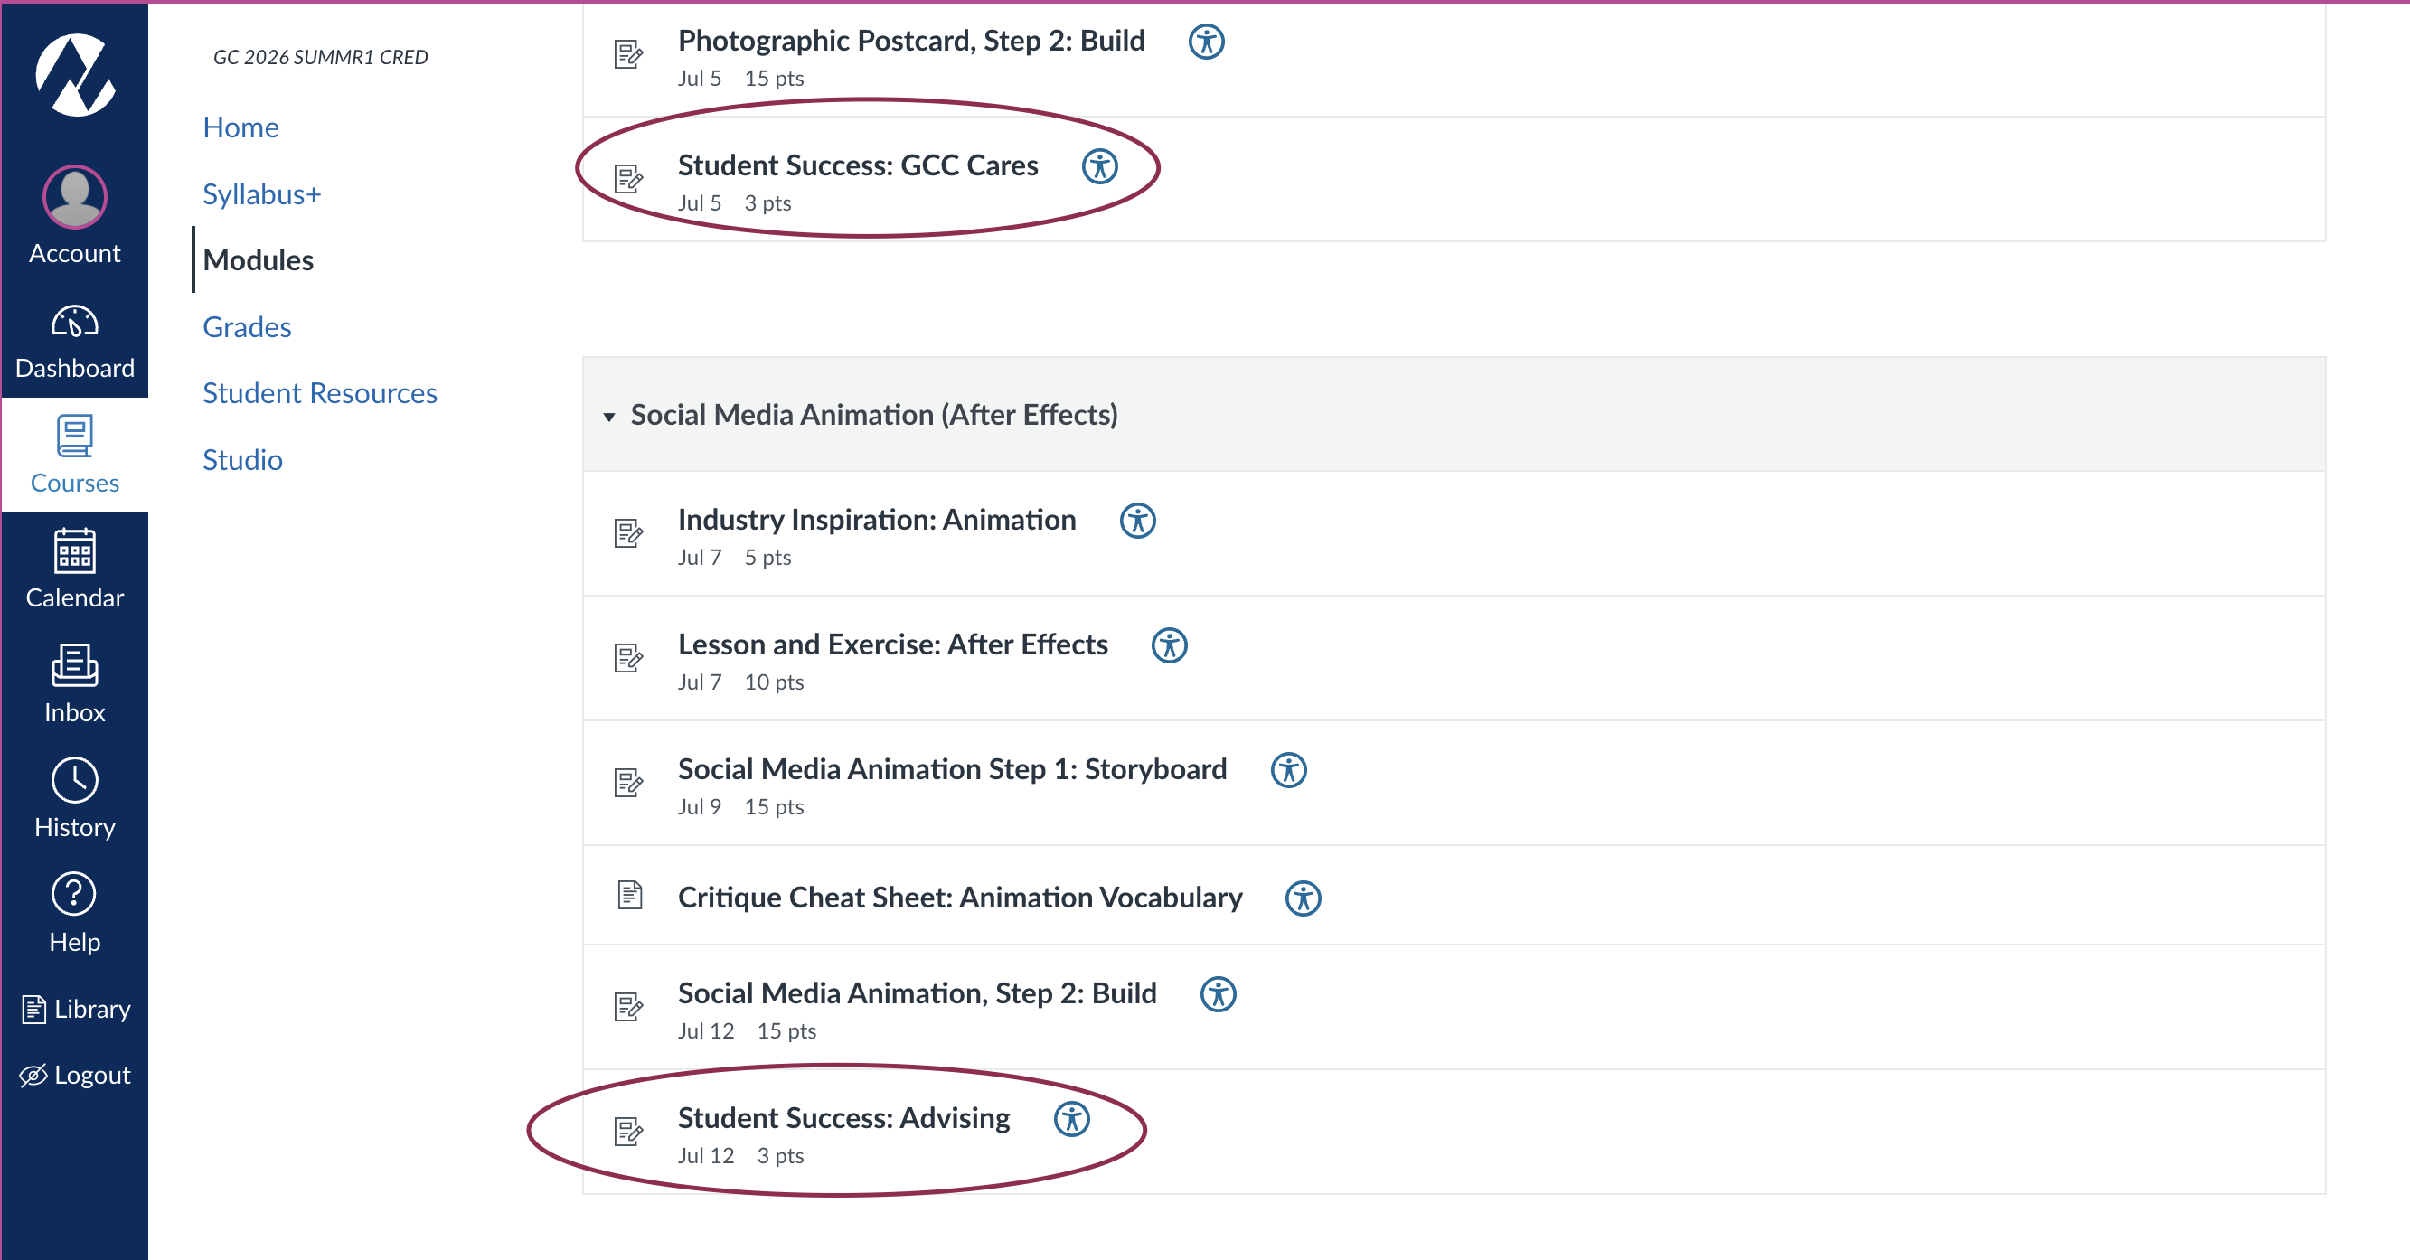Open the Grades course menu item
Image resolution: width=2410 pixels, height=1260 pixels.
click(x=247, y=326)
